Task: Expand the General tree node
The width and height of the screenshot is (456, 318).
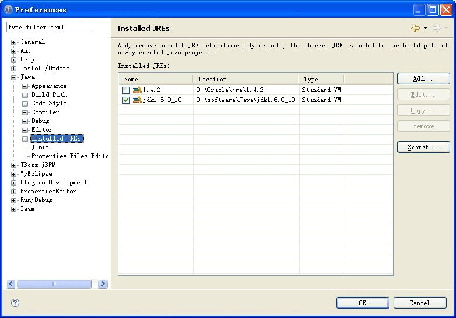Action: pyautogui.click(x=13, y=42)
